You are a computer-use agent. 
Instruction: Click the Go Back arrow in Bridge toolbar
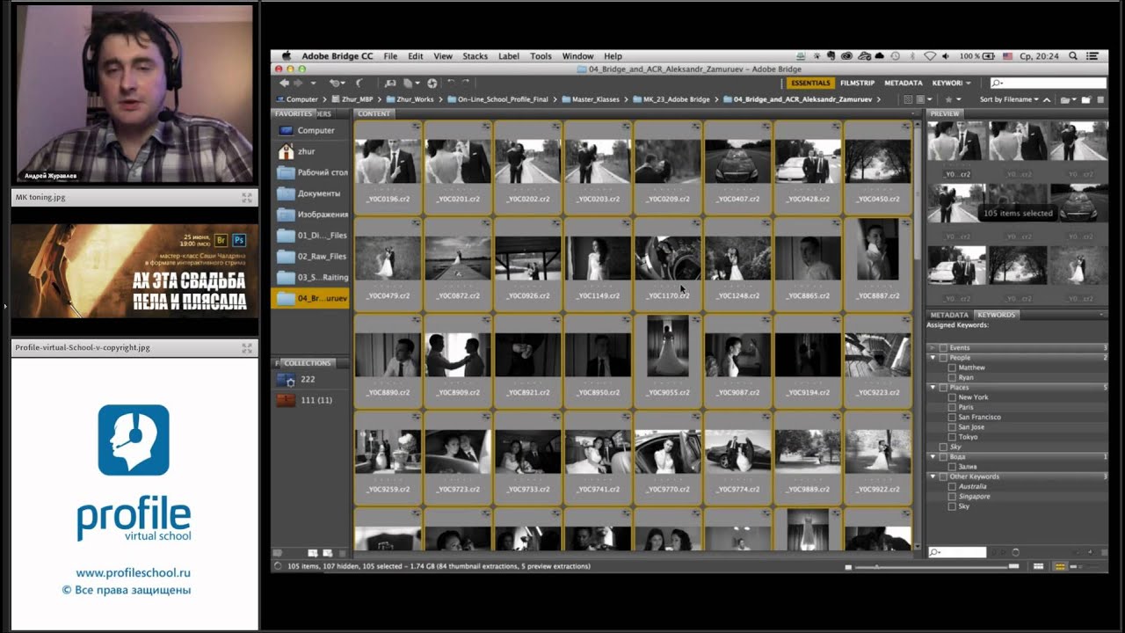point(284,83)
